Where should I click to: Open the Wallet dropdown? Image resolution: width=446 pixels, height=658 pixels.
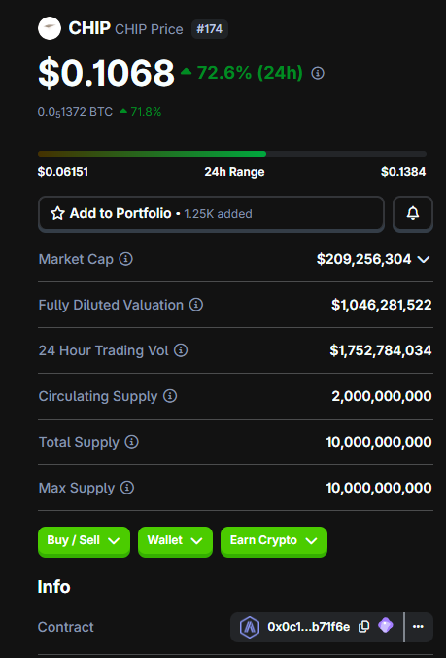(175, 541)
